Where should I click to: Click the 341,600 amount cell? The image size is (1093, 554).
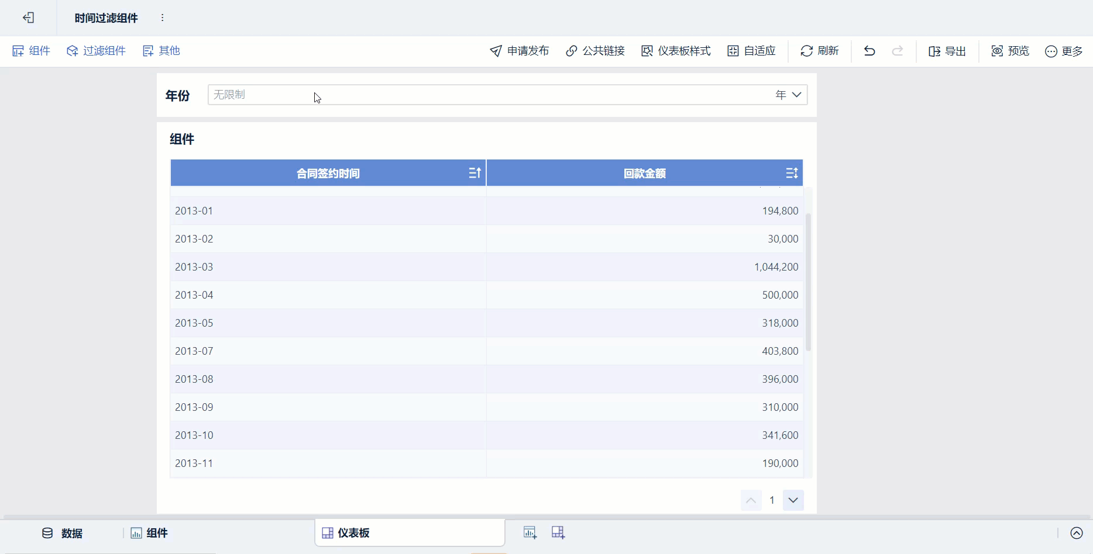[645, 435]
